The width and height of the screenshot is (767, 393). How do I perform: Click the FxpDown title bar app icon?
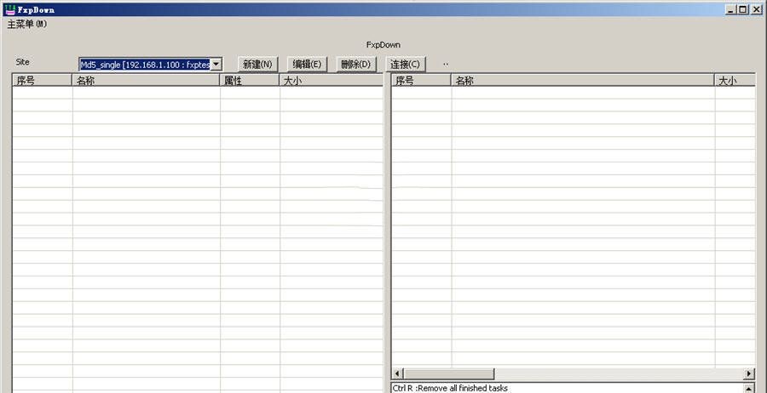(x=9, y=9)
